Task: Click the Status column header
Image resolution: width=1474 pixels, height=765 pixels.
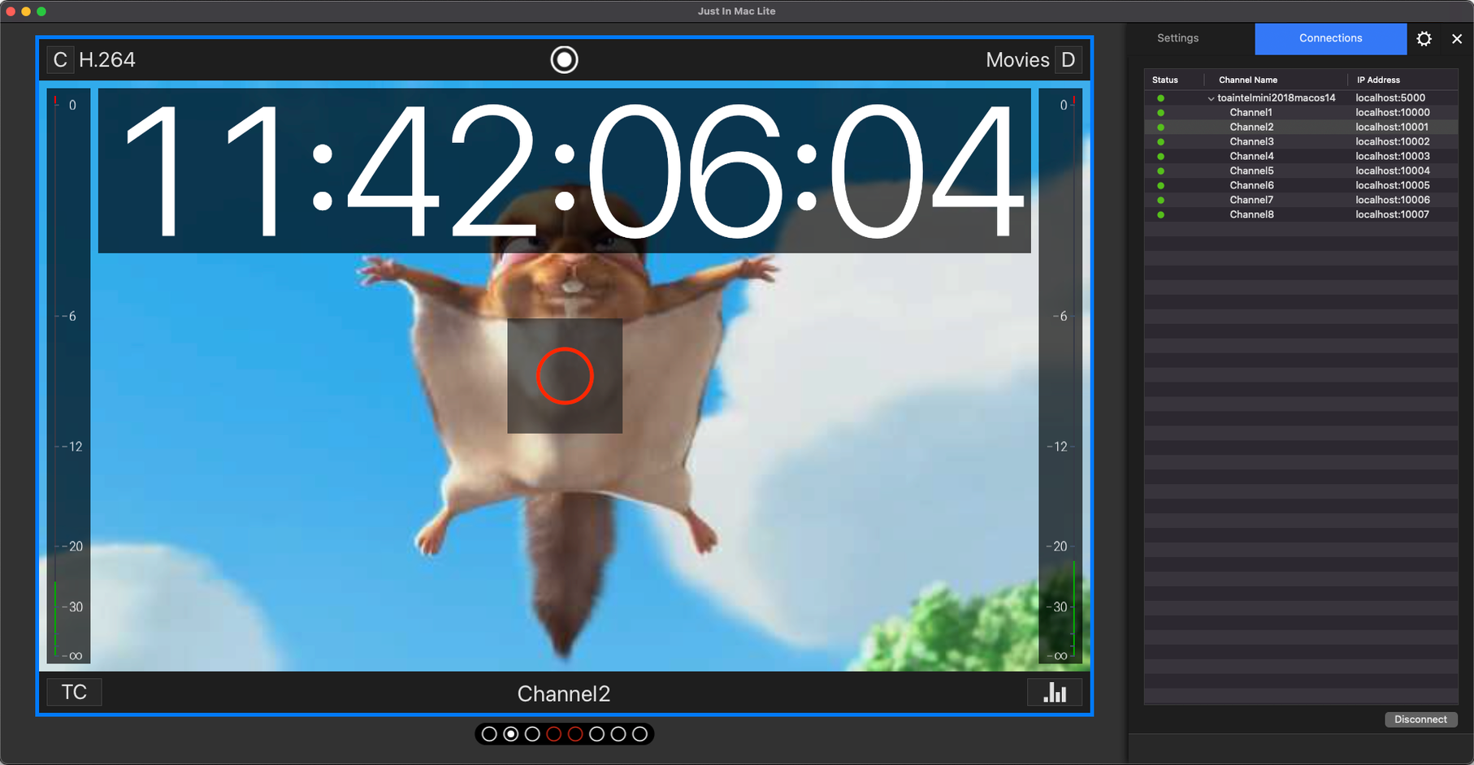Action: [1164, 80]
